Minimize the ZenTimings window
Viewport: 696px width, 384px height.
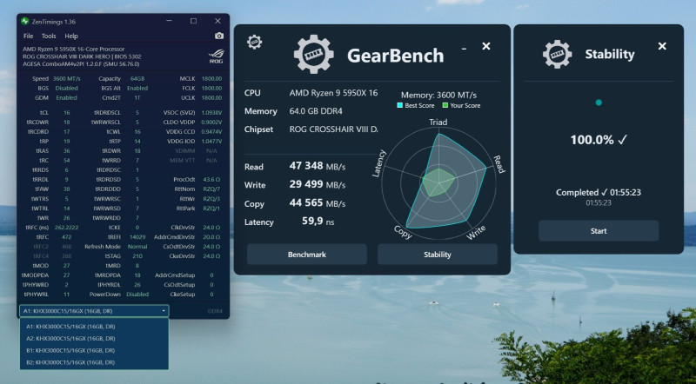tap(169, 21)
